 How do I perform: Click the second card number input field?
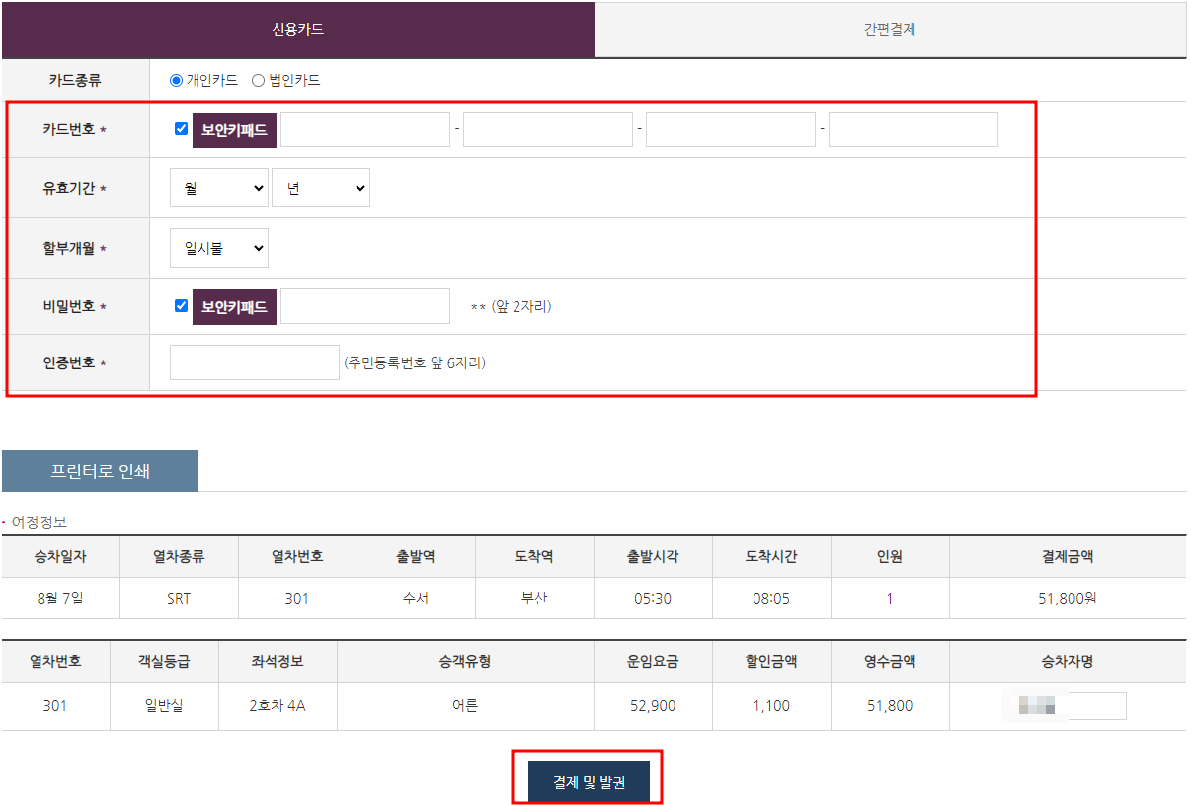pyautogui.click(x=547, y=128)
